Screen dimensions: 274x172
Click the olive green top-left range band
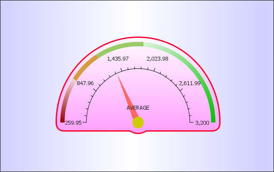[x=121, y=47]
